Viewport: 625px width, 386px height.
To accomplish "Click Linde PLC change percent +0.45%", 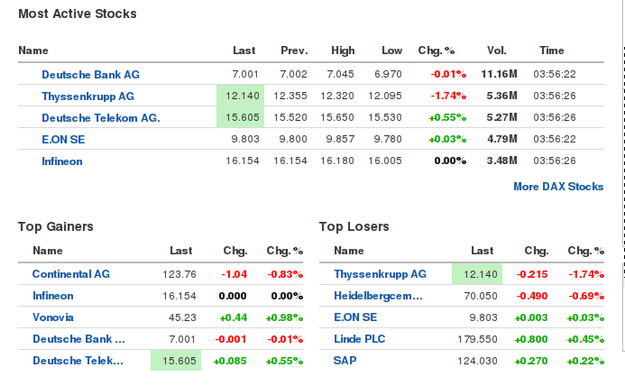I will coord(585,339).
